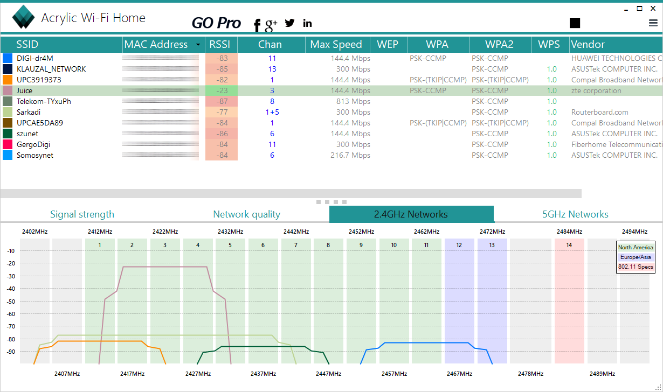Open the hamburger menu
The width and height of the screenshot is (663, 392).
pyautogui.click(x=653, y=23)
